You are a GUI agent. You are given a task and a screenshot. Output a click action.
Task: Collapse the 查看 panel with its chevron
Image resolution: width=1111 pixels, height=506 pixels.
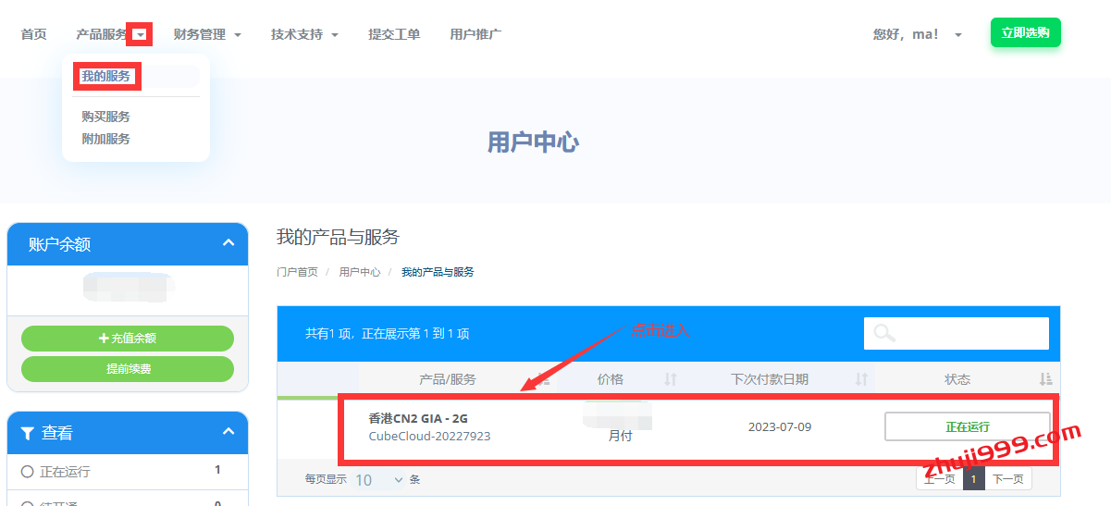tap(228, 432)
